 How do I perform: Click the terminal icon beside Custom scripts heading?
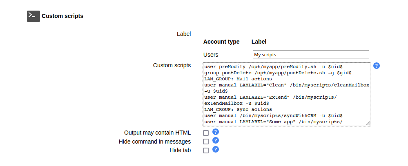(x=33, y=16)
